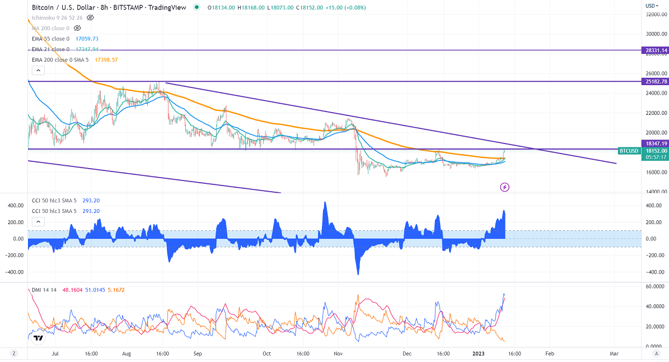This screenshot has width=669, height=362.
Task: Toggle auto scale A button
Action: click(656, 354)
